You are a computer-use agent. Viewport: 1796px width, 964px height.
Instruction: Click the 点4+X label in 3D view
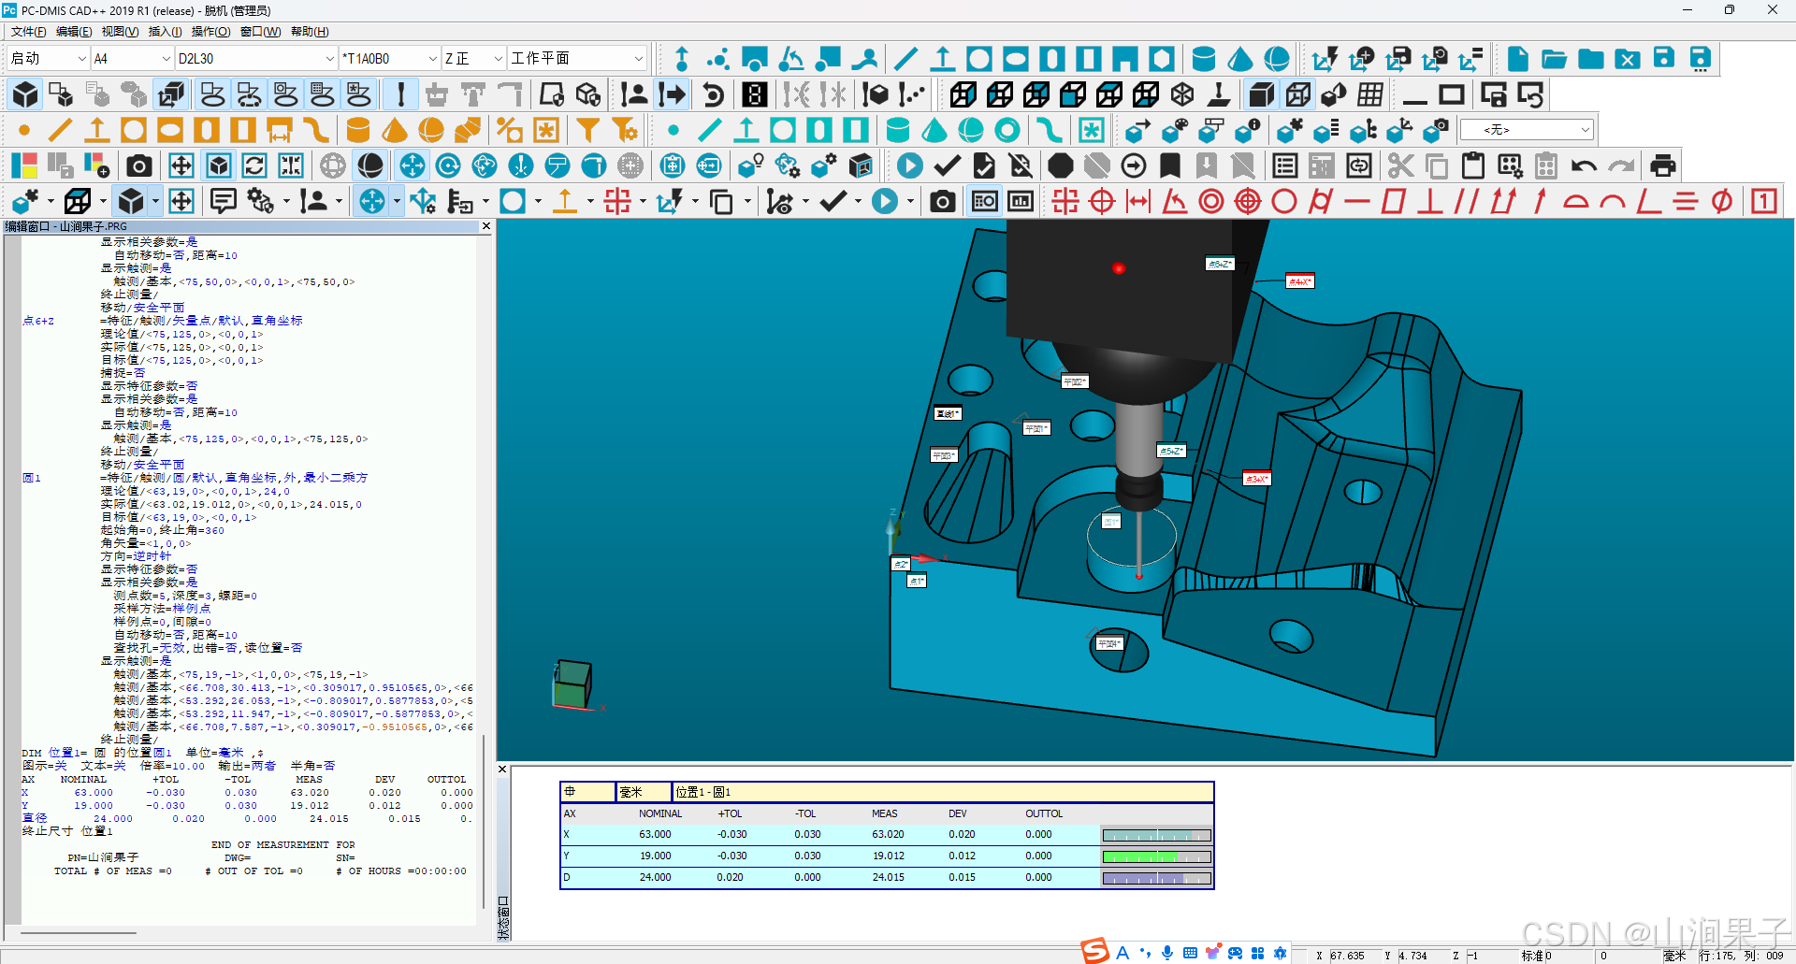(1299, 281)
